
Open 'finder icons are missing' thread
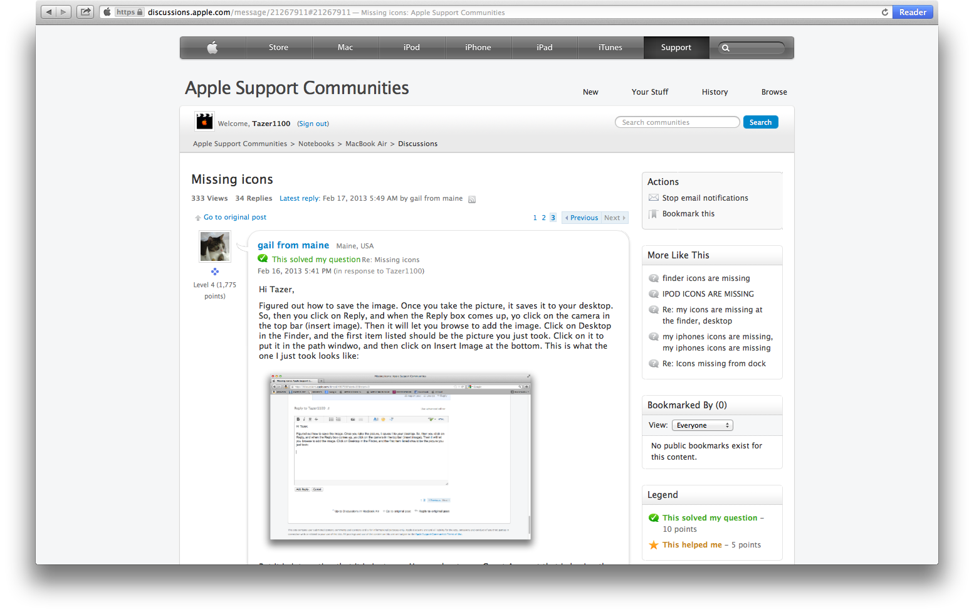pos(706,278)
